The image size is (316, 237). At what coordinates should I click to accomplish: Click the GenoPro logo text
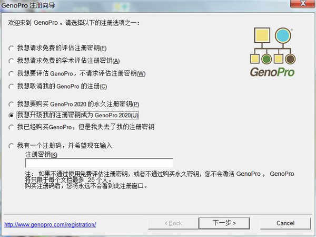272,72
